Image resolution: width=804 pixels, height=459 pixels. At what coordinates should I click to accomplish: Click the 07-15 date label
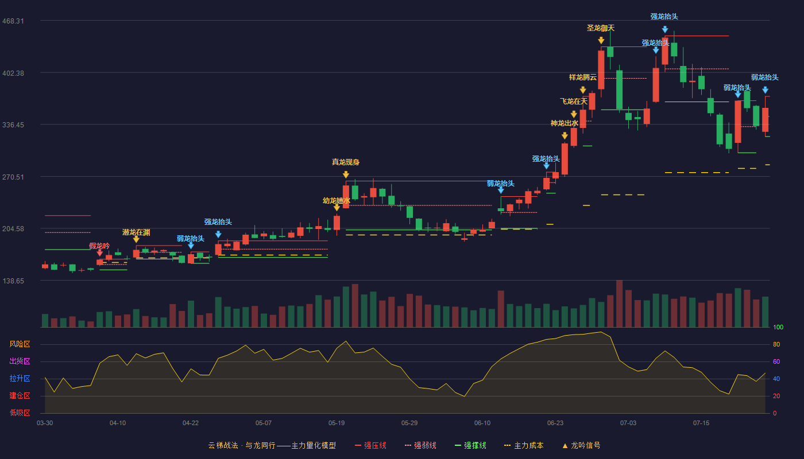click(x=701, y=423)
